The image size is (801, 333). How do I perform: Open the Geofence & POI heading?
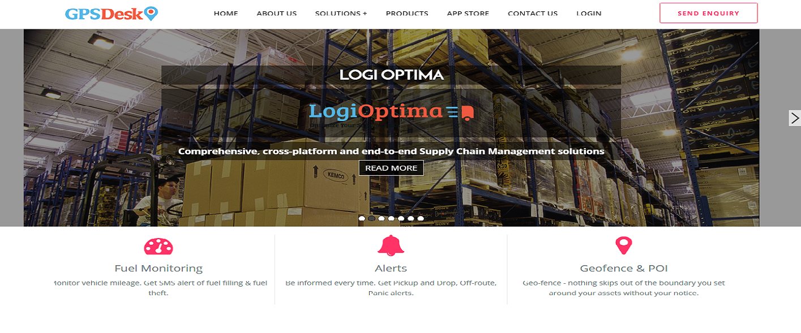(624, 269)
